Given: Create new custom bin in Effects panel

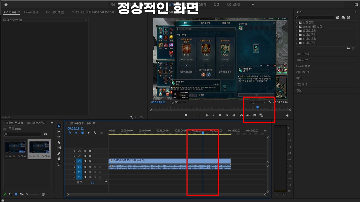Looking at the screenshot, I should [348, 48].
